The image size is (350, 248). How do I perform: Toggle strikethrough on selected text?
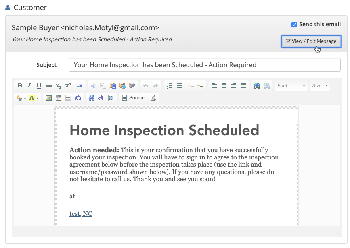coord(49,86)
